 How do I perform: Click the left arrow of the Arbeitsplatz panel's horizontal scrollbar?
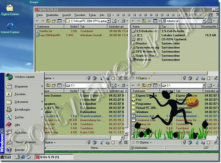[133, 73]
